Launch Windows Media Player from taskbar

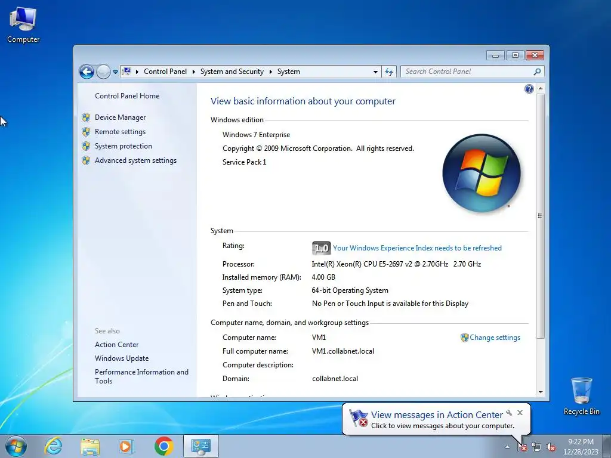coord(126,446)
